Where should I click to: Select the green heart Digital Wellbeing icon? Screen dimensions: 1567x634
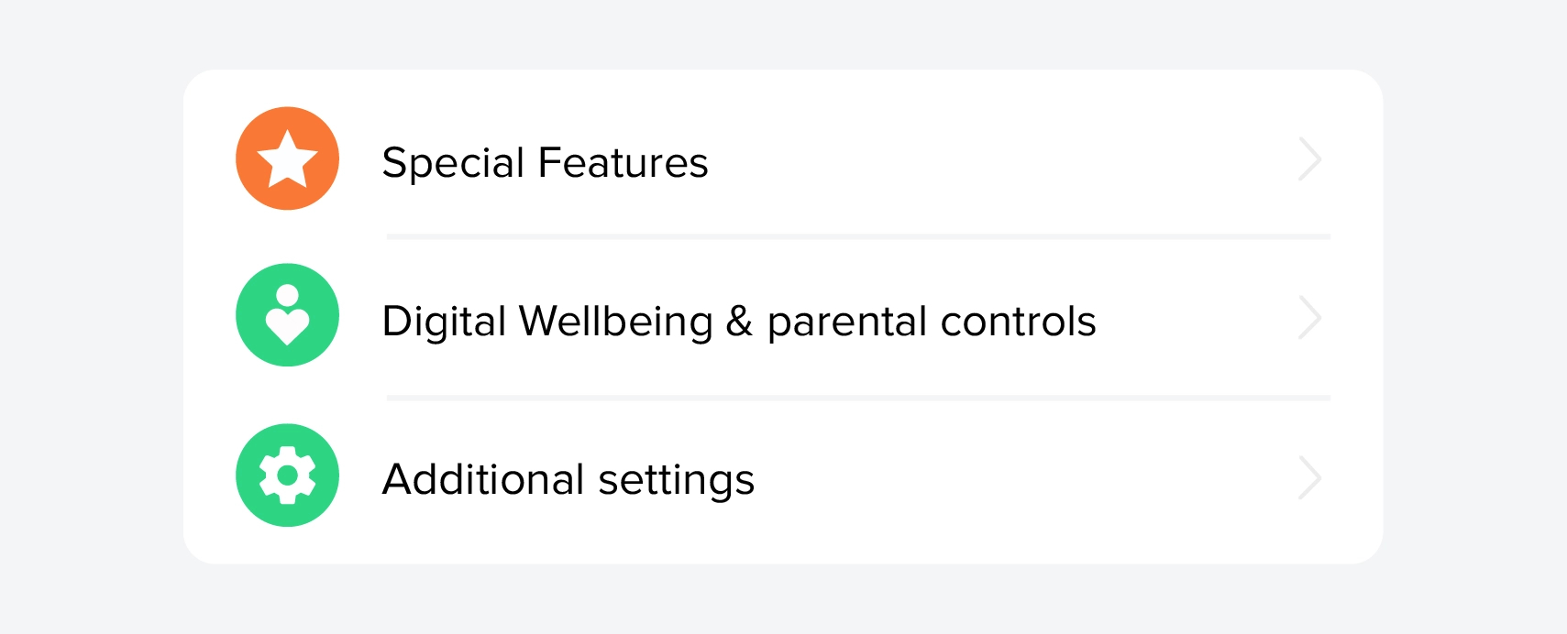[x=287, y=314]
